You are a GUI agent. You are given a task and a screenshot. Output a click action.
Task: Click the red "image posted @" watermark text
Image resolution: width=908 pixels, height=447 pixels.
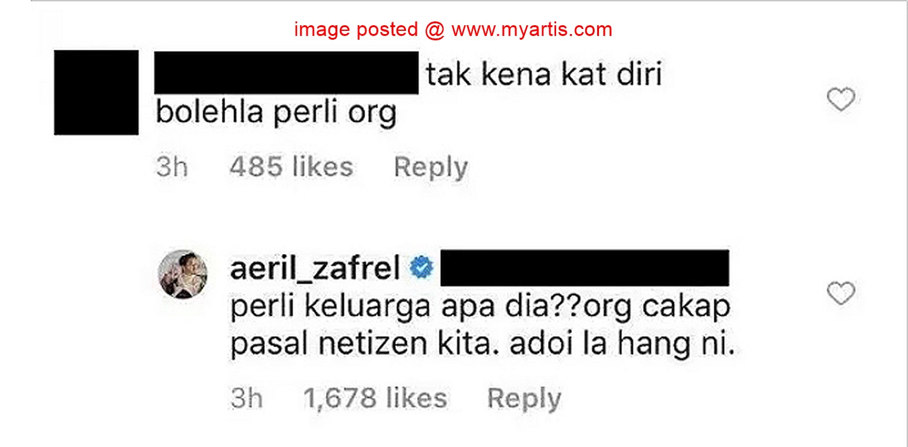point(370,29)
